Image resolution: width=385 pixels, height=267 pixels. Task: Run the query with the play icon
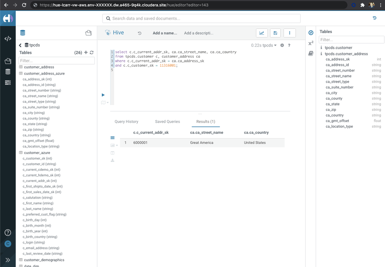103,95
